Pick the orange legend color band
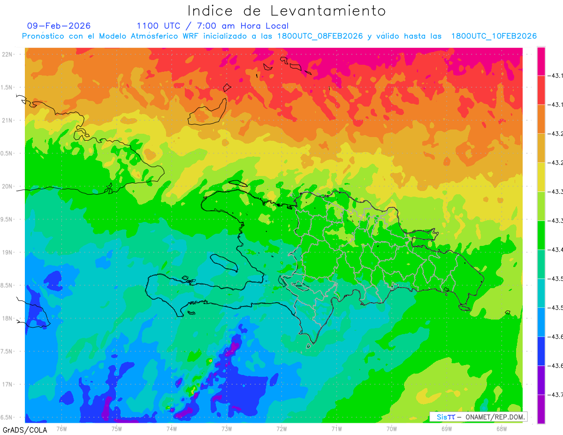 541,119
